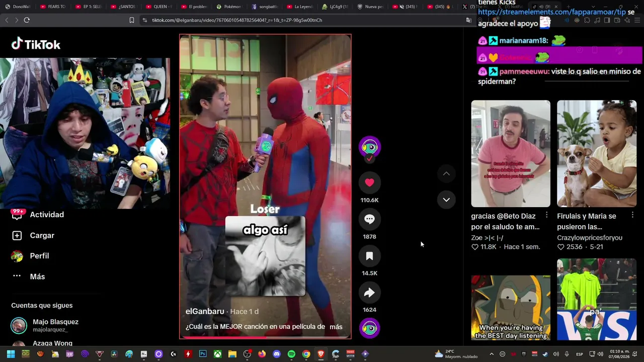
Task: Go forward in the browser toolbar
Action: 16,20
